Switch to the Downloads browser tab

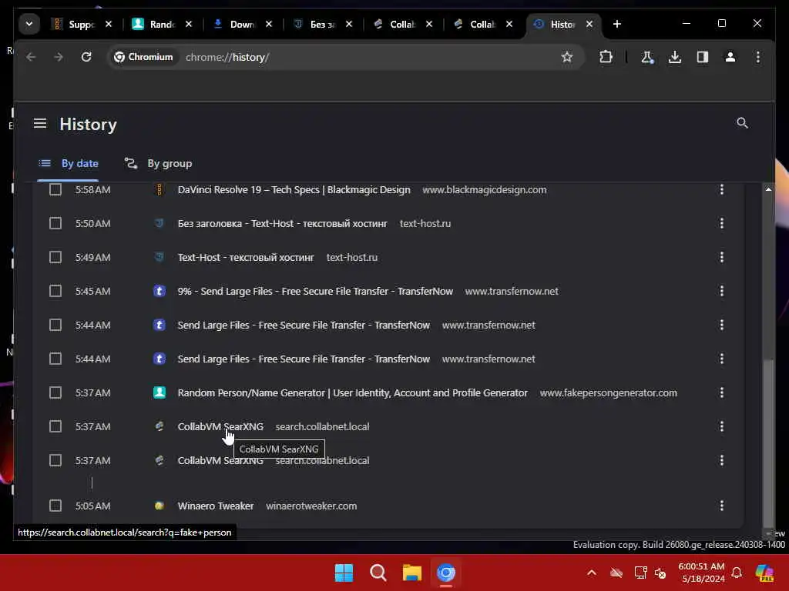243,24
